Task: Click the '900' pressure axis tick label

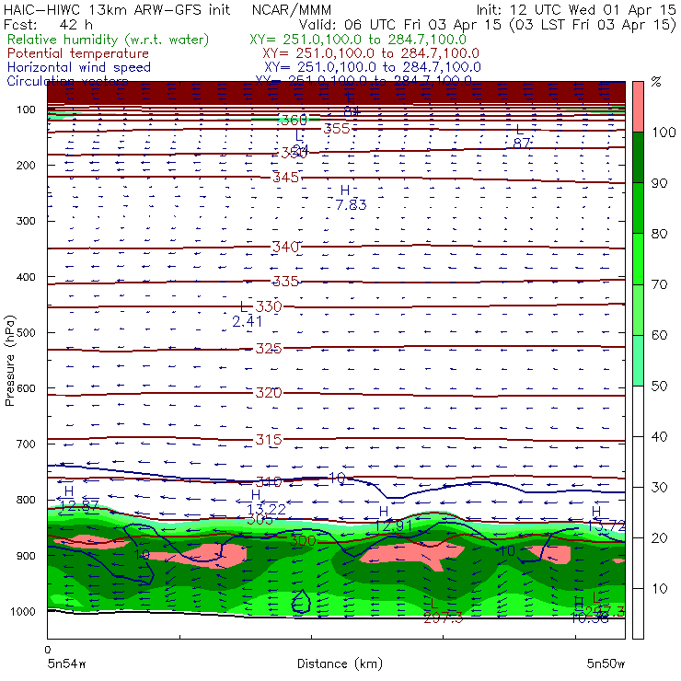Action: click(26, 556)
